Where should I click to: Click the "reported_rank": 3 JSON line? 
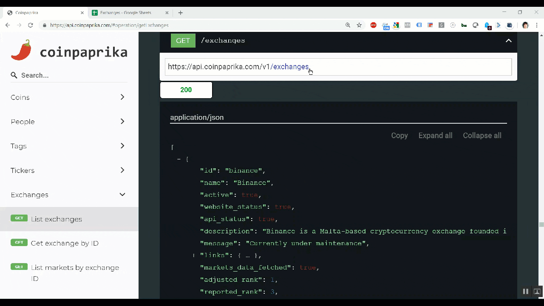tap(239, 292)
